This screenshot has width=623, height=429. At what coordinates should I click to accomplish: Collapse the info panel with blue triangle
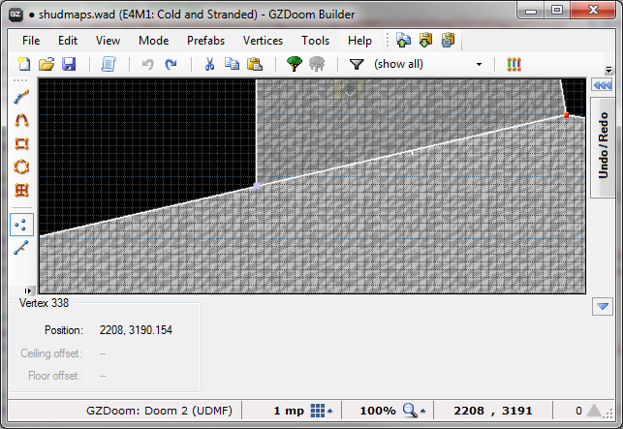pyautogui.click(x=603, y=307)
